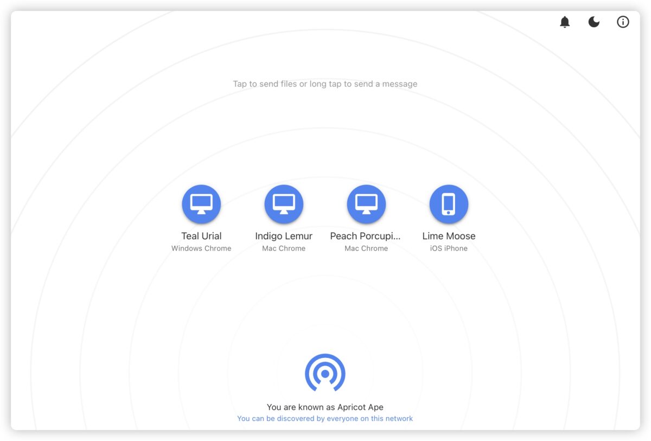Select the Windows Chrome device icon
The width and height of the screenshot is (651, 441).
[x=201, y=203]
